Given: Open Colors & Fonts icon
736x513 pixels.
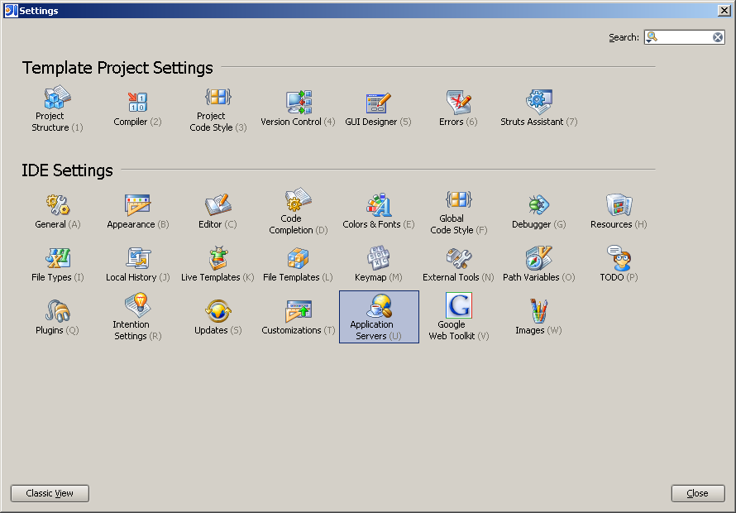Looking at the screenshot, I should tap(378, 204).
